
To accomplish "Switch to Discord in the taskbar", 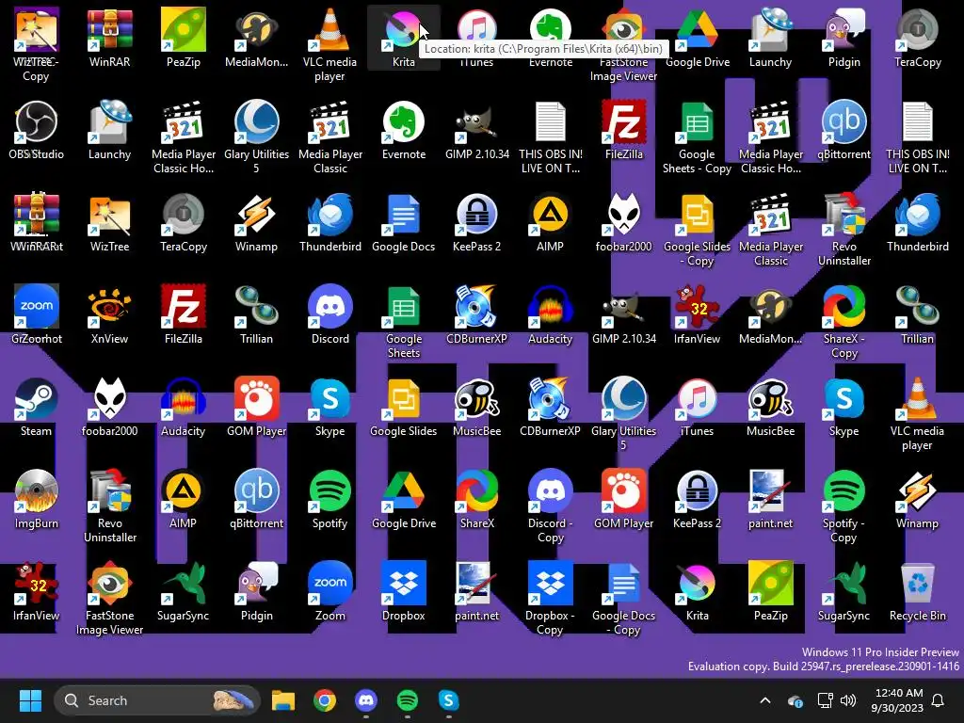I will pyautogui.click(x=366, y=700).
